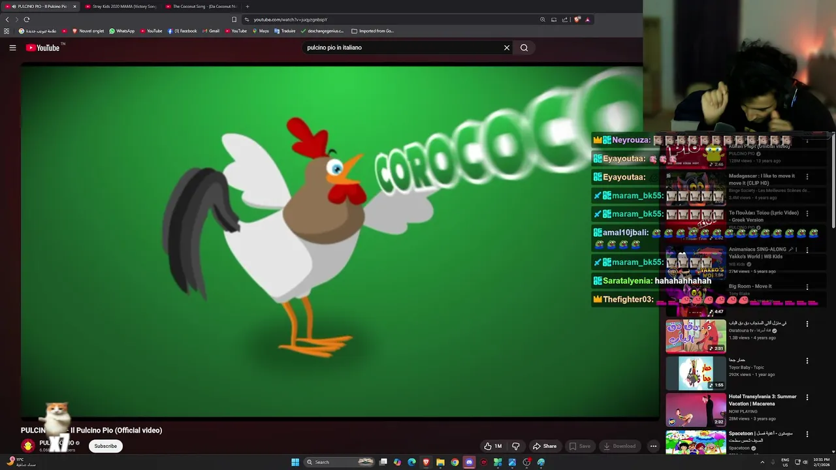Go to the YouTube home logo
The height and width of the screenshot is (470, 836).
(42, 48)
